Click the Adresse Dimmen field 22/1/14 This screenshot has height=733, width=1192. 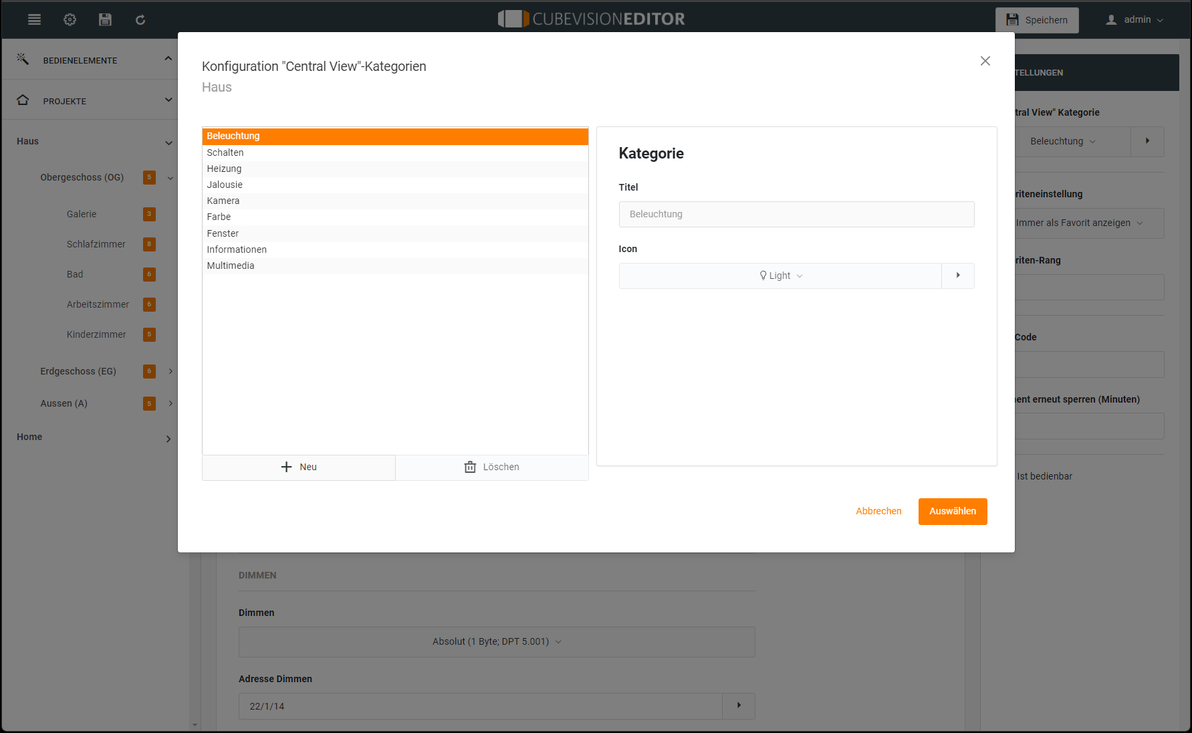pos(481,706)
